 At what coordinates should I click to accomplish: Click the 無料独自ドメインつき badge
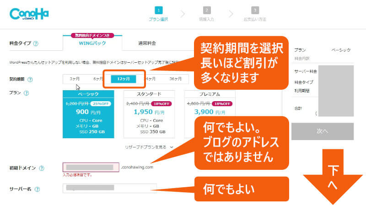pos(92,35)
